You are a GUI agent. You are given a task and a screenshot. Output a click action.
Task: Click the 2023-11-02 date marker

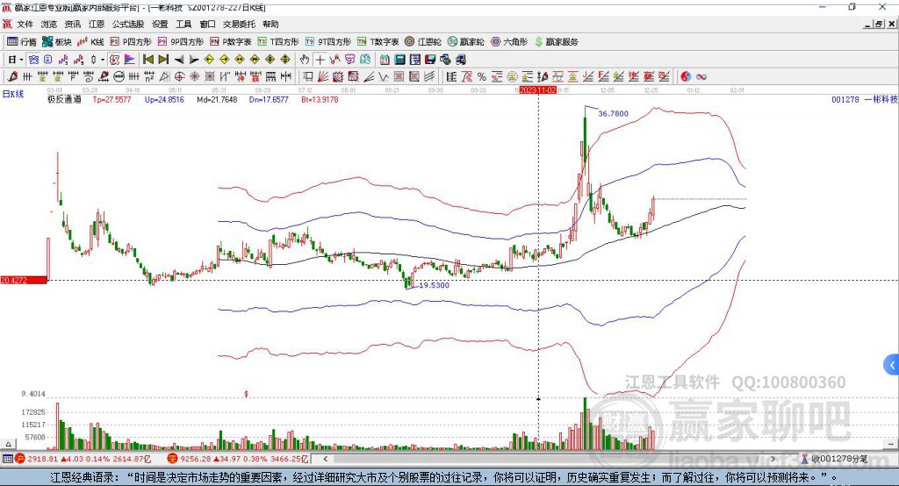(537, 90)
